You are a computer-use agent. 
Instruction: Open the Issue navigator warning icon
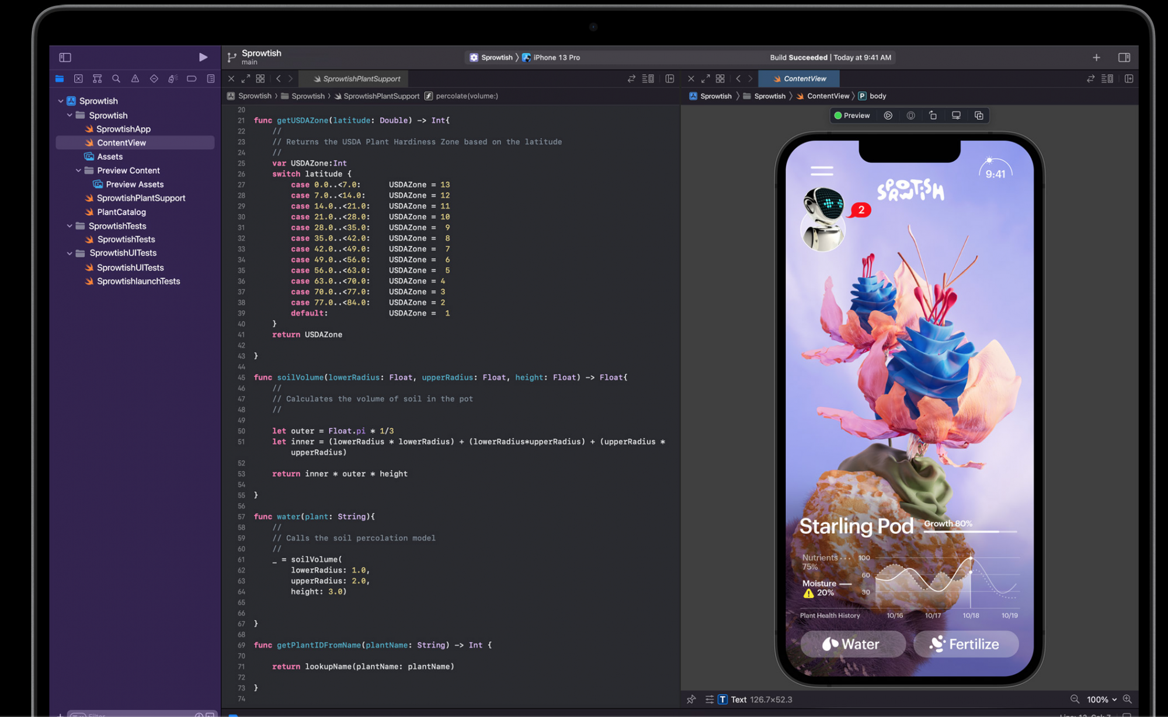[135, 79]
